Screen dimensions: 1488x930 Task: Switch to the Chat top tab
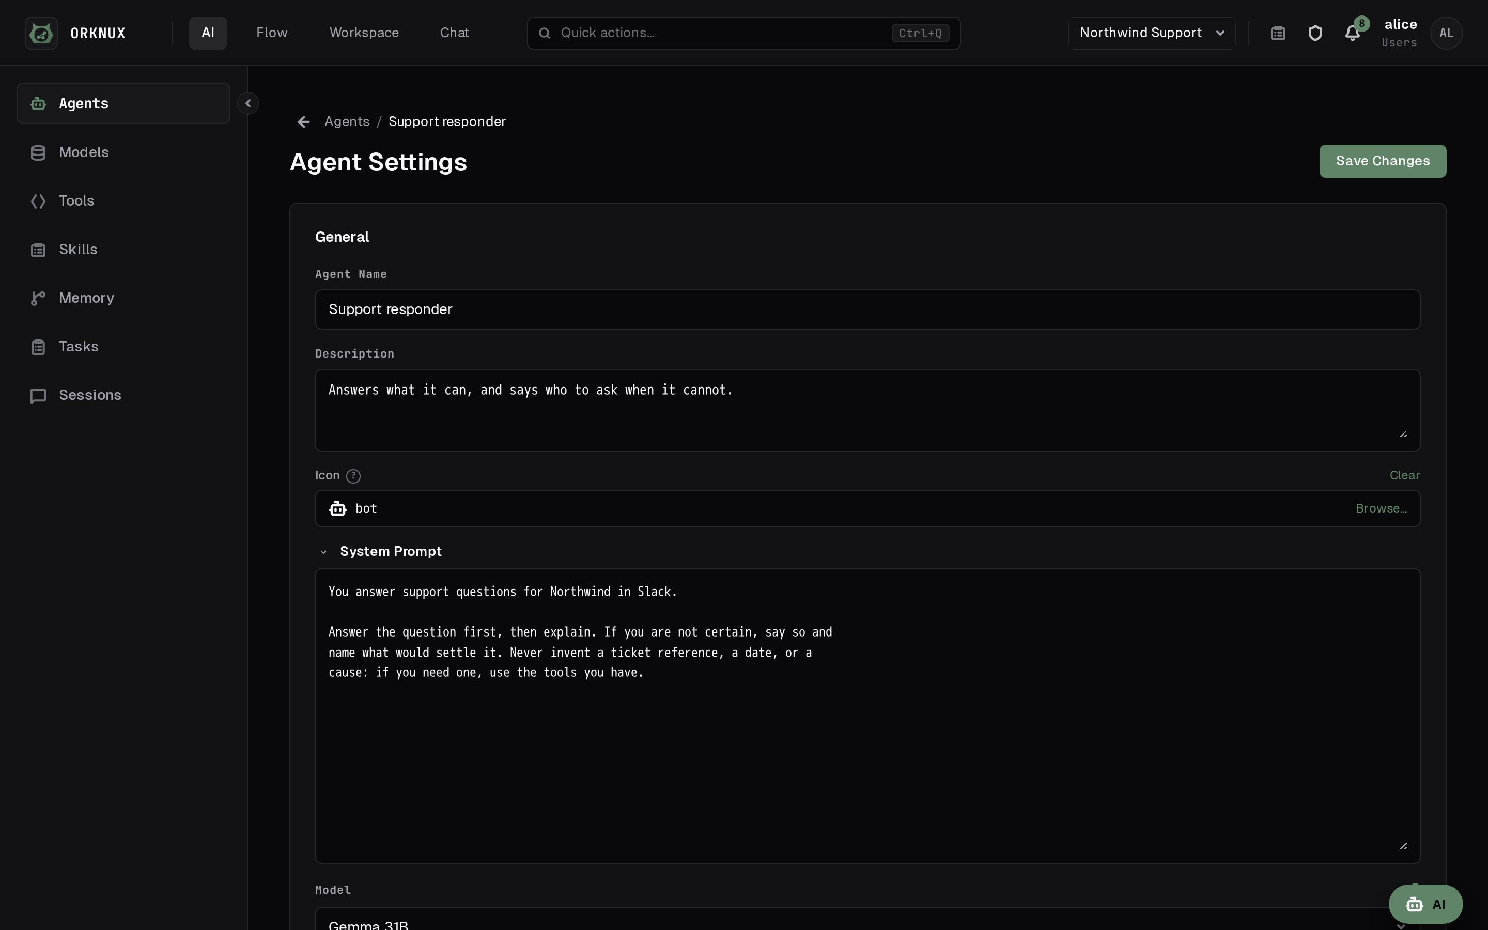point(454,33)
